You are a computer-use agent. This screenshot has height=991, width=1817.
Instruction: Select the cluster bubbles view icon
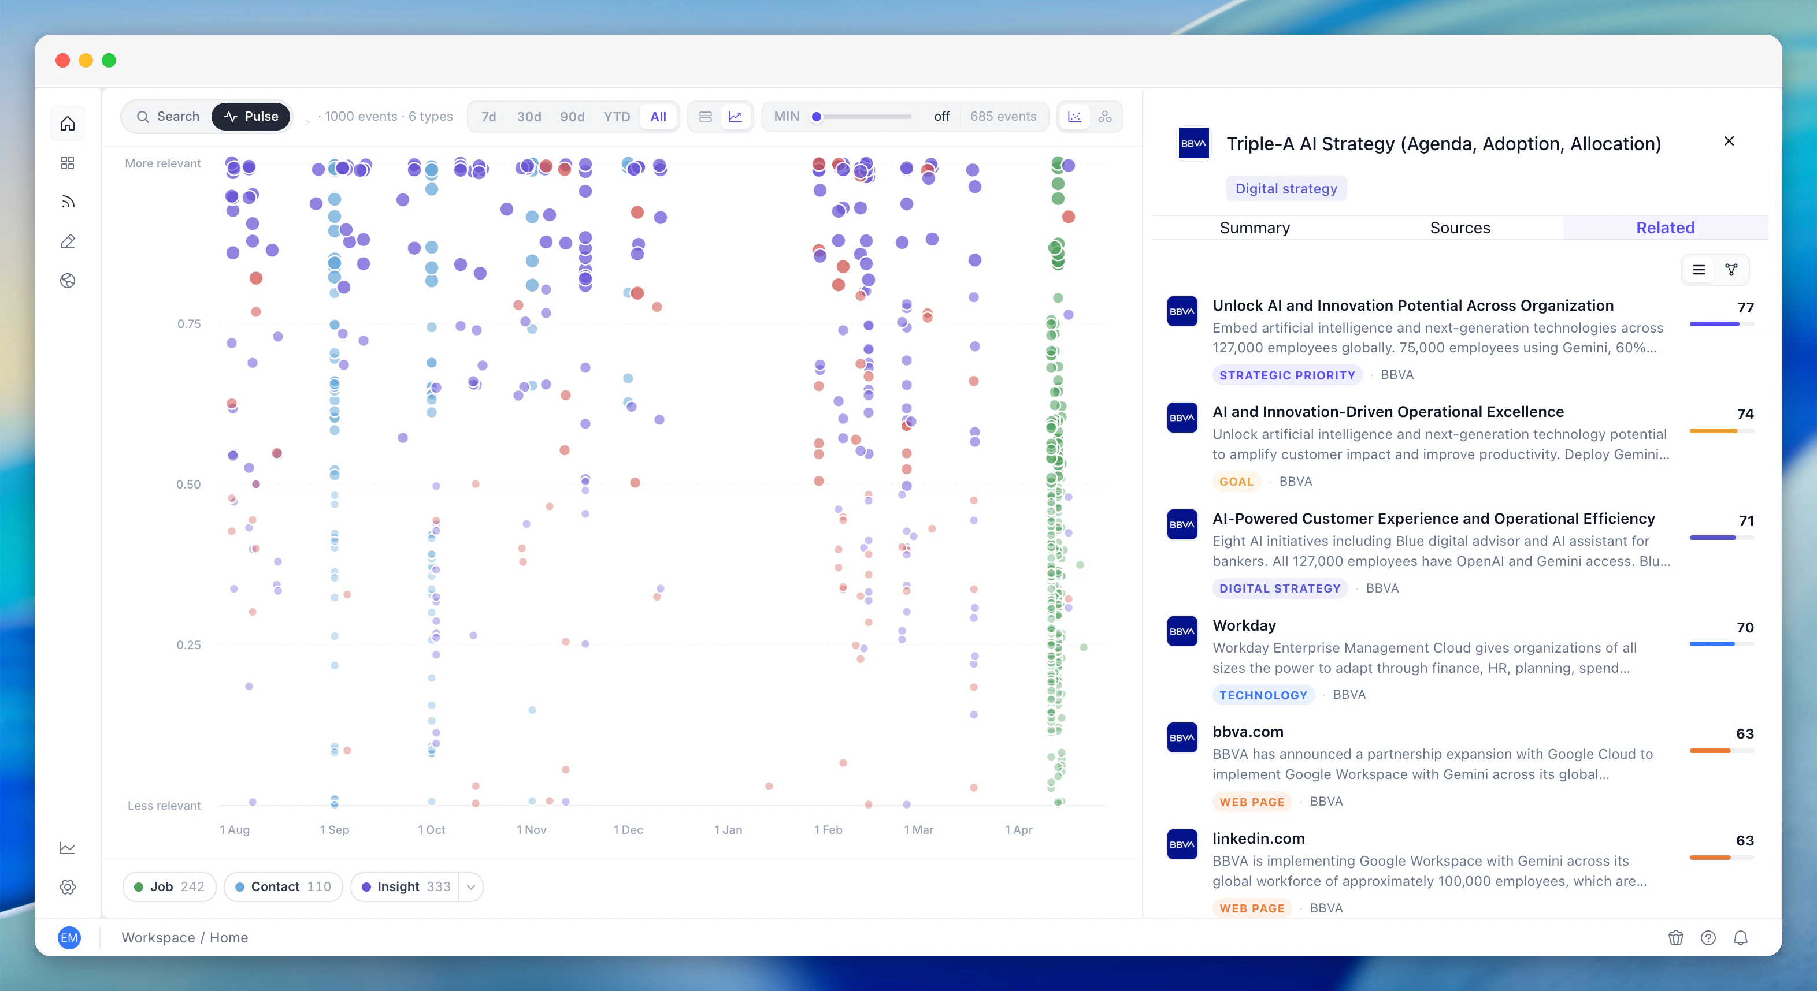point(1104,116)
